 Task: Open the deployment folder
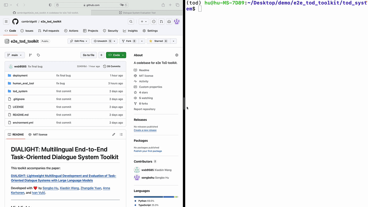(20, 75)
